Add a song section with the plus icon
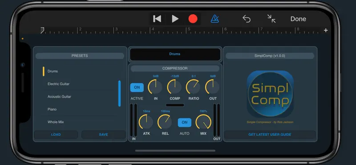The height and width of the screenshot is (165, 356). click(326, 30)
